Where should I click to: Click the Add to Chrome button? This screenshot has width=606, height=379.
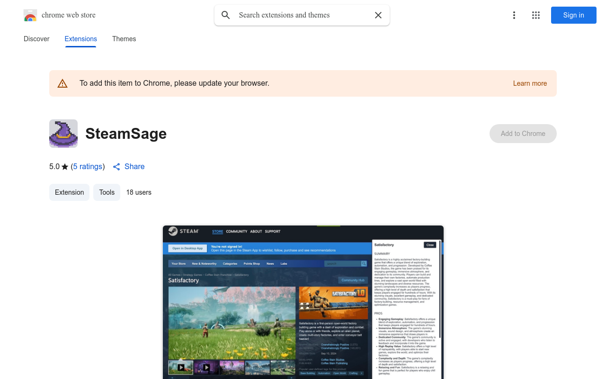pyautogui.click(x=523, y=134)
